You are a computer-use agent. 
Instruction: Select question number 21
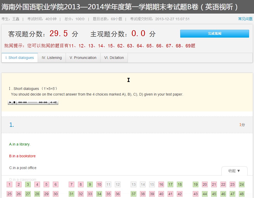[x=214, y=184]
